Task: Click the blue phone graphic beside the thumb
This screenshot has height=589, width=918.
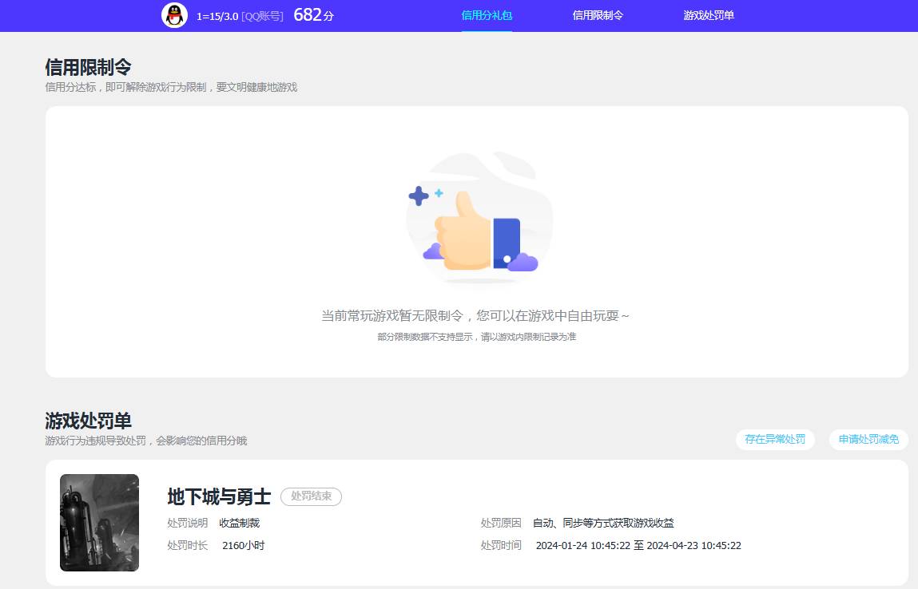Action: (x=508, y=240)
